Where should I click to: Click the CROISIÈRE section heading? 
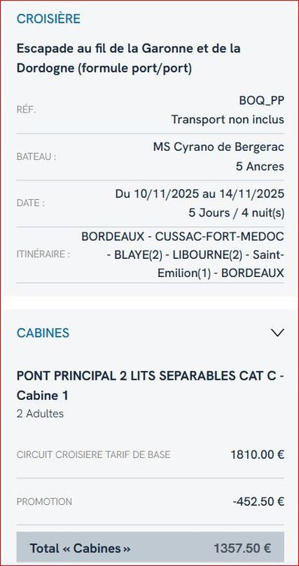point(48,19)
